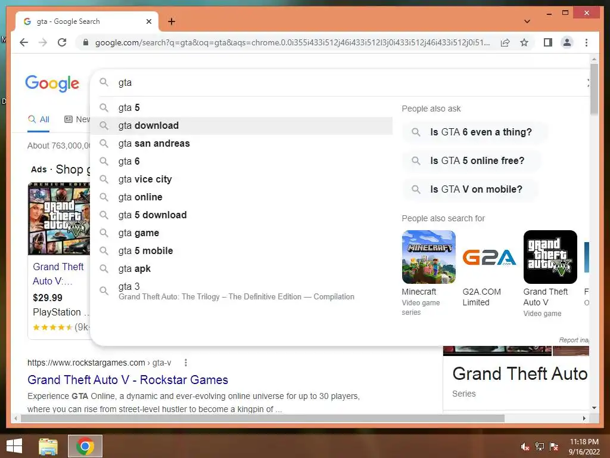610x458 pixels.
Task: Open the Chrome profile avatar
Action: (567, 42)
